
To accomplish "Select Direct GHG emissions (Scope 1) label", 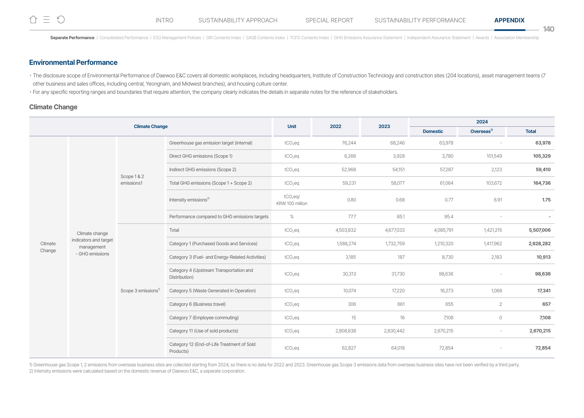I will [201, 156].
